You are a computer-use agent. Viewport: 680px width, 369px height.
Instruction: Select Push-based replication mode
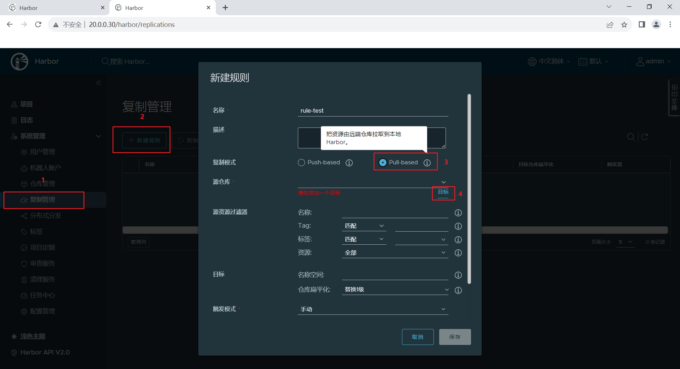(301, 163)
